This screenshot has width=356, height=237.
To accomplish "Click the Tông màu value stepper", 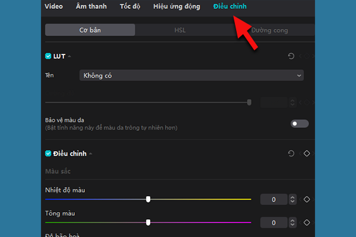I will (x=291, y=223).
